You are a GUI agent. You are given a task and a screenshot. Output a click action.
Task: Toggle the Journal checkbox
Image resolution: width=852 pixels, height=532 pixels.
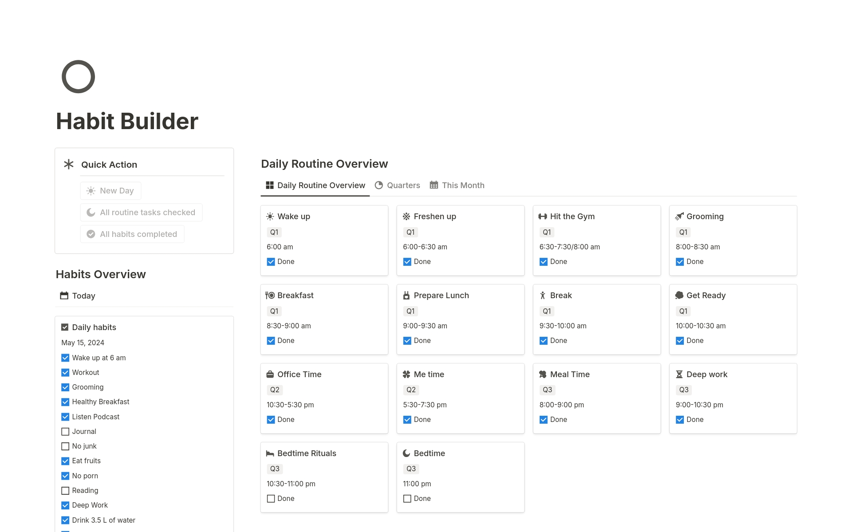(66, 431)
